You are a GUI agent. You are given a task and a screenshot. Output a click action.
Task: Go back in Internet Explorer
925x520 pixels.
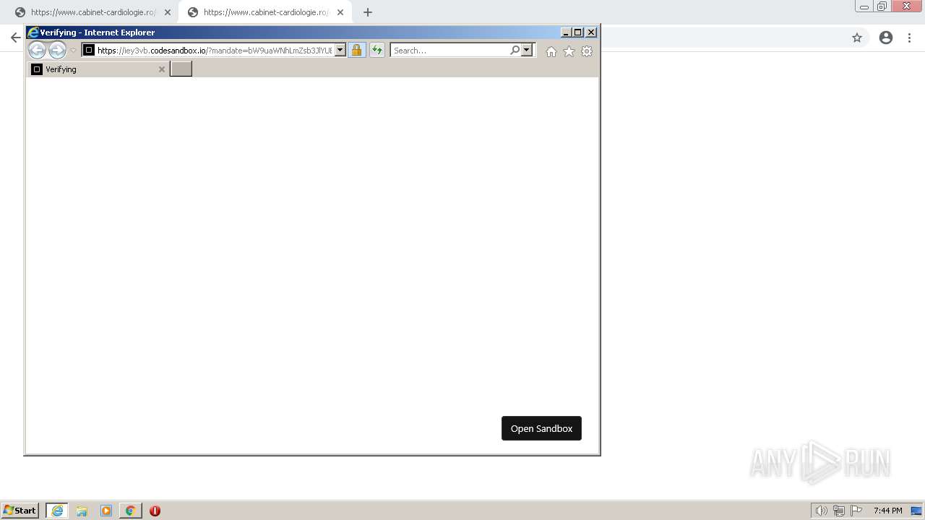point(37,50)
